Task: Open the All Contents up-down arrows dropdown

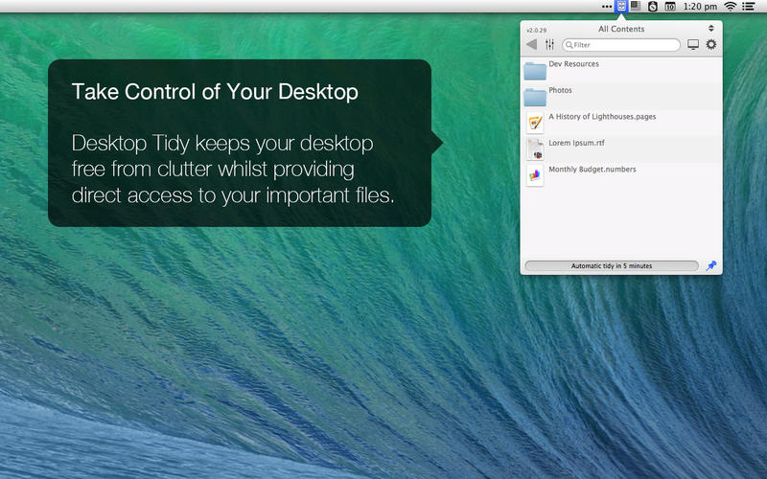Action: [x=711, y=29]
